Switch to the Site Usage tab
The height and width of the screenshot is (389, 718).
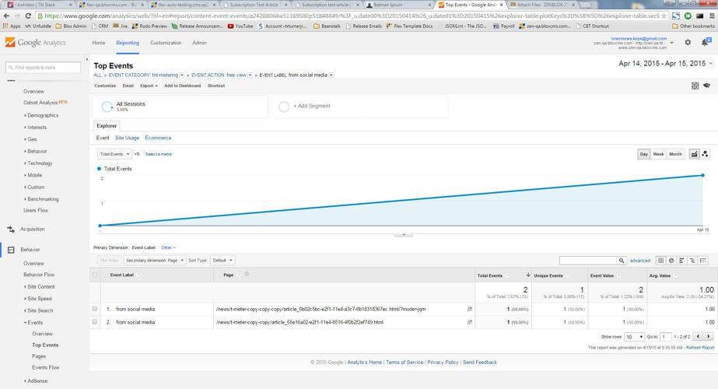(127, 138)
